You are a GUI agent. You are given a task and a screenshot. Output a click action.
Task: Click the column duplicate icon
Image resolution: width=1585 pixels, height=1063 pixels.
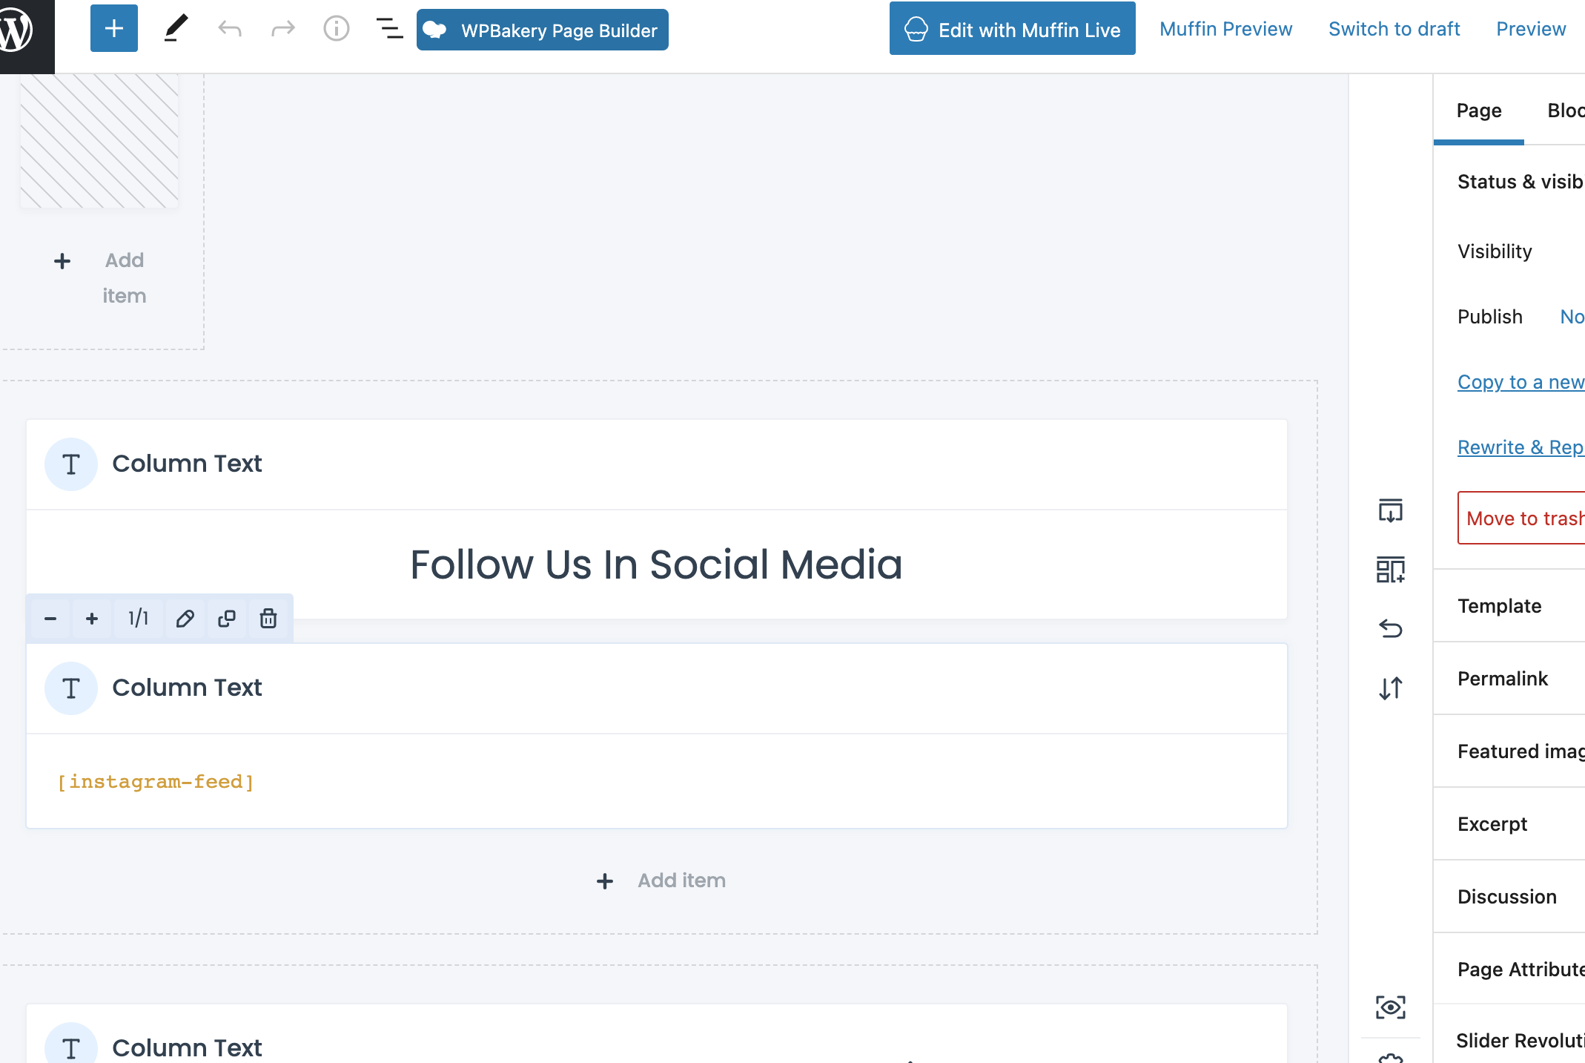click(x=226, y=617)
